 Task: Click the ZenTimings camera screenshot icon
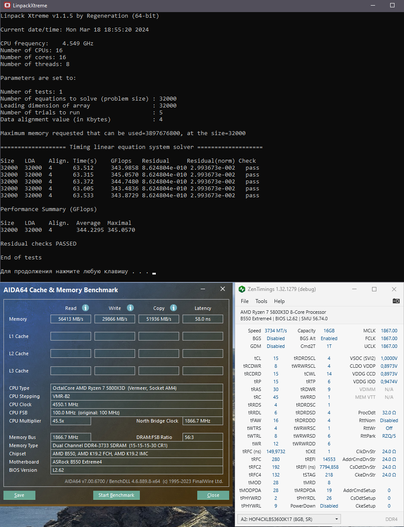coord(396,301)
